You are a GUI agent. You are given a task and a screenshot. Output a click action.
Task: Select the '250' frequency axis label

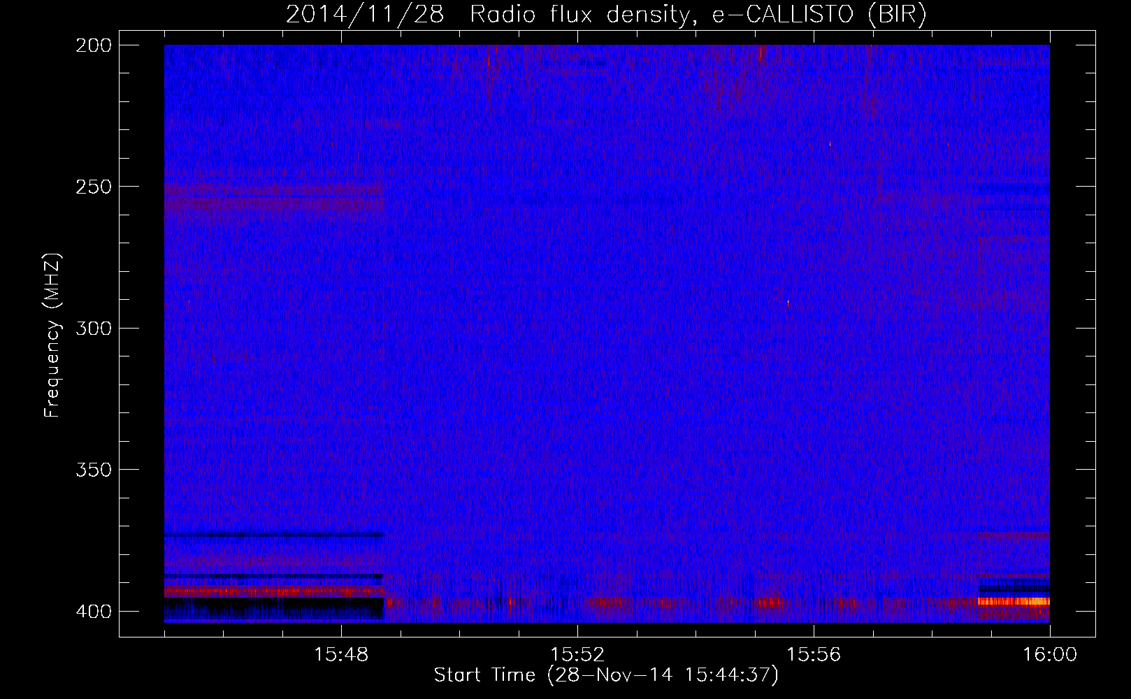click(x=93, y=187)
